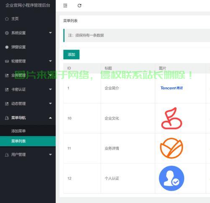Click the blue user image for 个人认证
The image size is (210, 203).
171,178
